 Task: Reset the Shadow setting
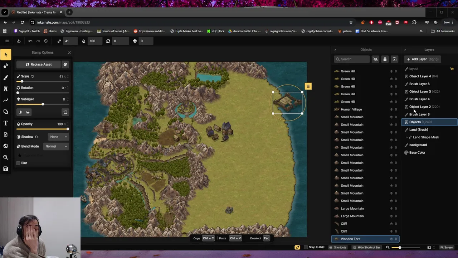(36, 137)
